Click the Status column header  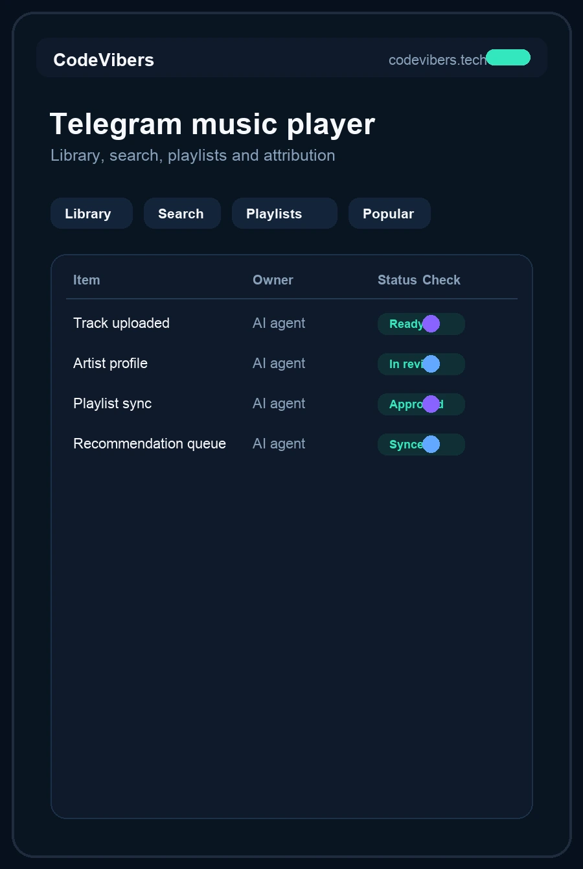pos(397,280)
